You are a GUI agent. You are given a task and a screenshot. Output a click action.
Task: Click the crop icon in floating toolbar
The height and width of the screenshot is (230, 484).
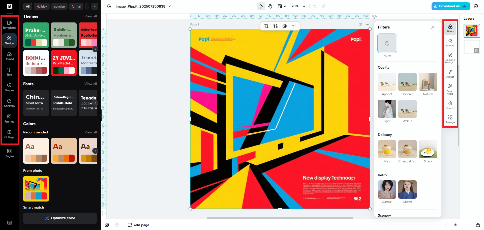266,26
